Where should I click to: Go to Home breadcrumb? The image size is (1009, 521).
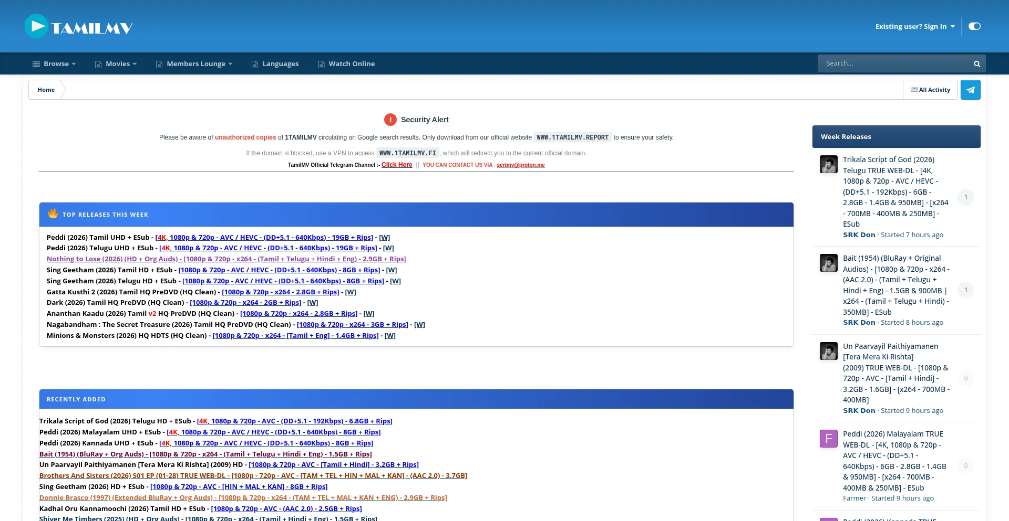tap(46, 90)
